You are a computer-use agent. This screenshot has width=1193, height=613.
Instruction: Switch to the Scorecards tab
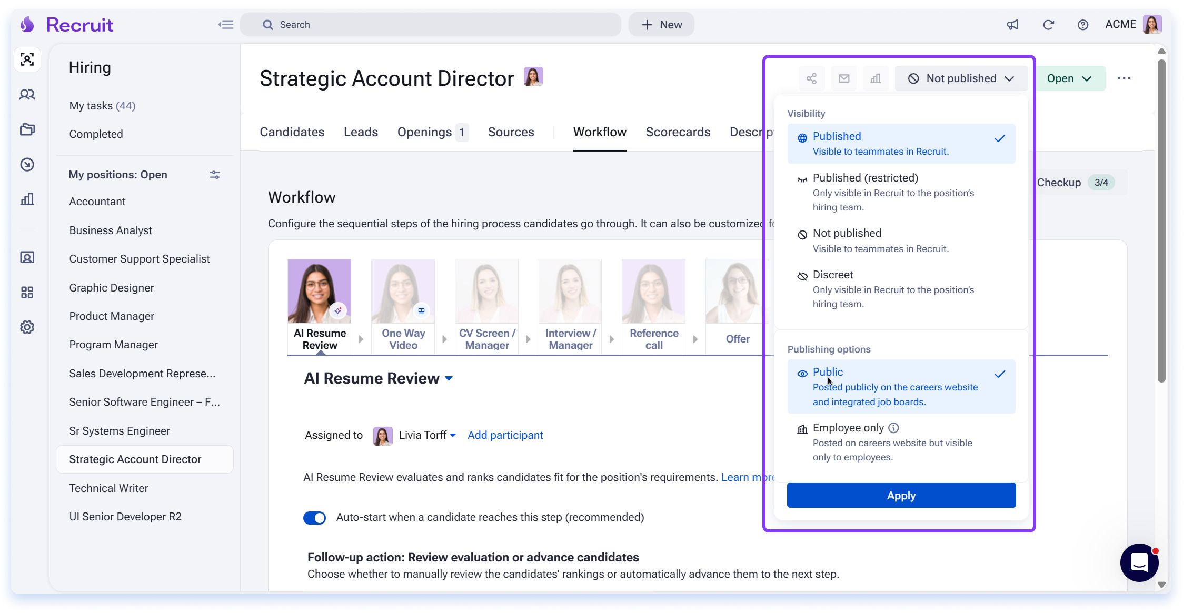678,132
